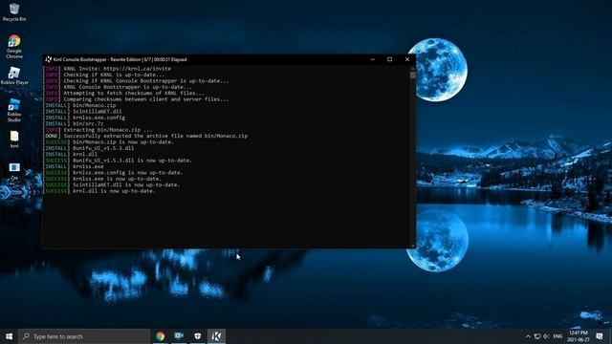Click the krnl.ca/invite URL in the console
The height and width of the screenshot is (344, 612).
[137, 69]
